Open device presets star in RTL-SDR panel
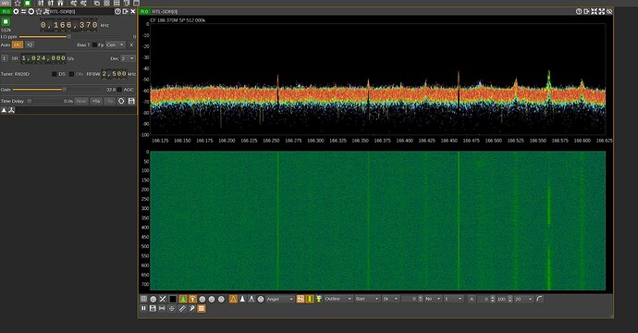The height and width of the screenshot is (333, 638). [x=39, y=11]
